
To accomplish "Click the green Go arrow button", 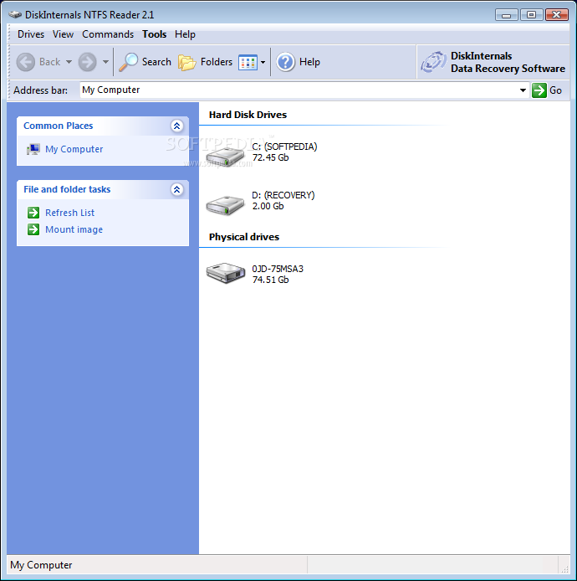I will click(539, 90).
